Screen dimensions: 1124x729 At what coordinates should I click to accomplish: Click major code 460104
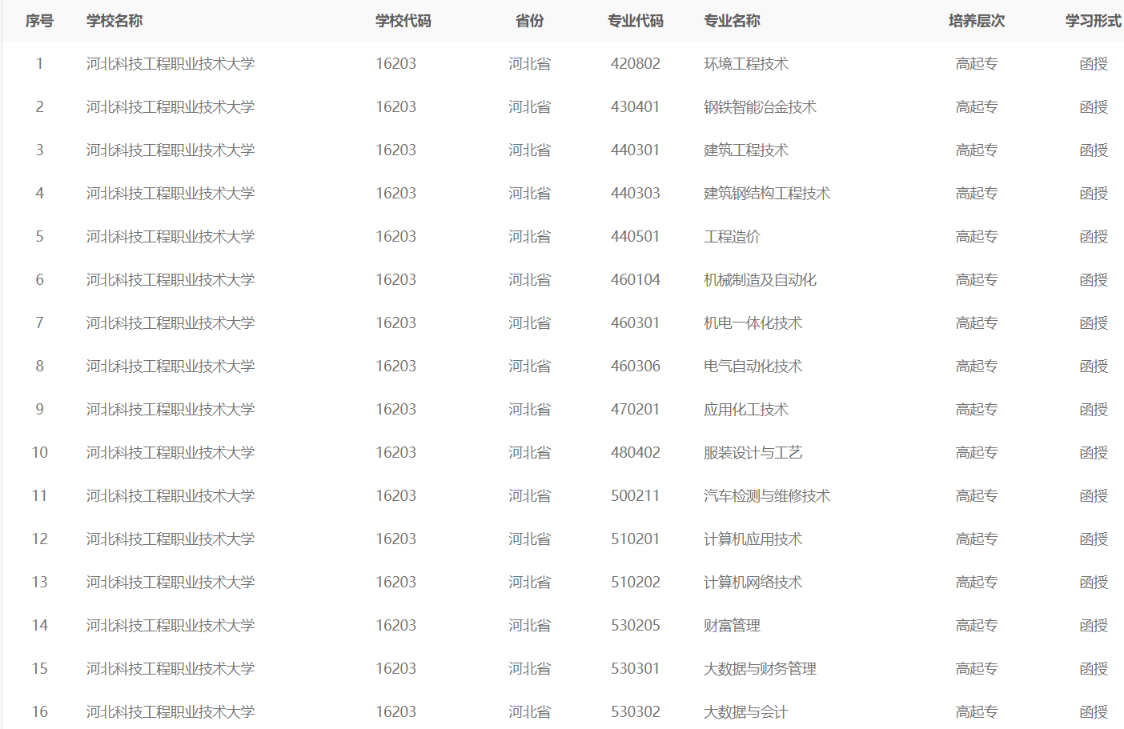(x=636, y=280)
